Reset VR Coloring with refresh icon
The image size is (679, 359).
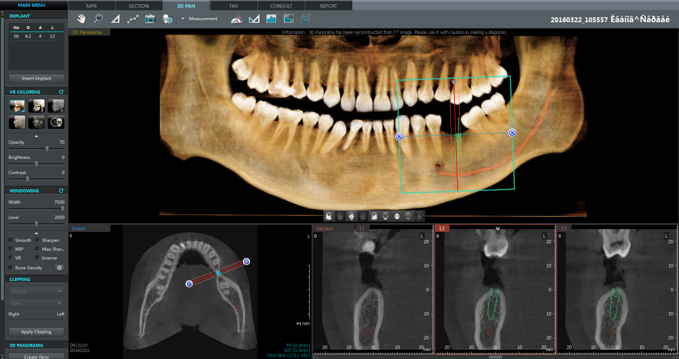point(61,92)
